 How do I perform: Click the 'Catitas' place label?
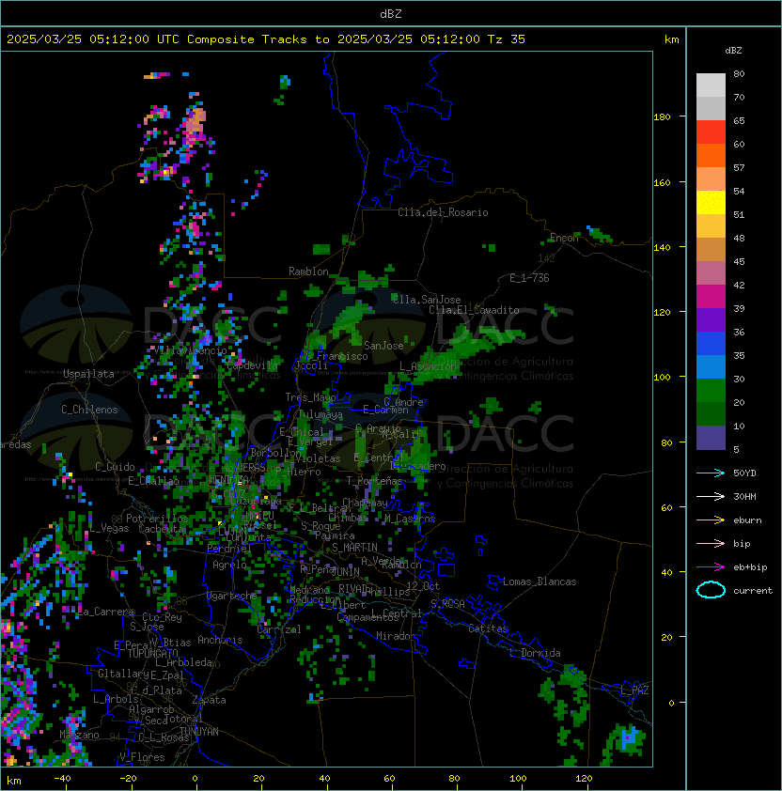pos(488,628)
